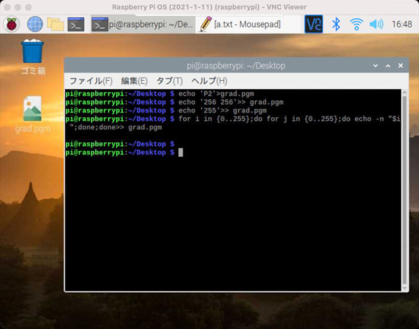Open the ファイル(F) menu
419x329 pixels.
click(91, 81)
